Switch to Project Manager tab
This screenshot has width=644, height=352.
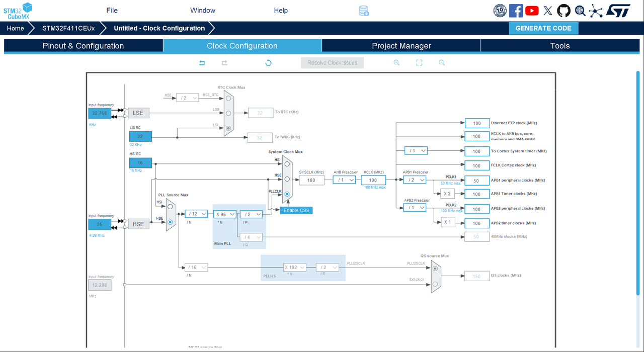click(x=401, y=46)
